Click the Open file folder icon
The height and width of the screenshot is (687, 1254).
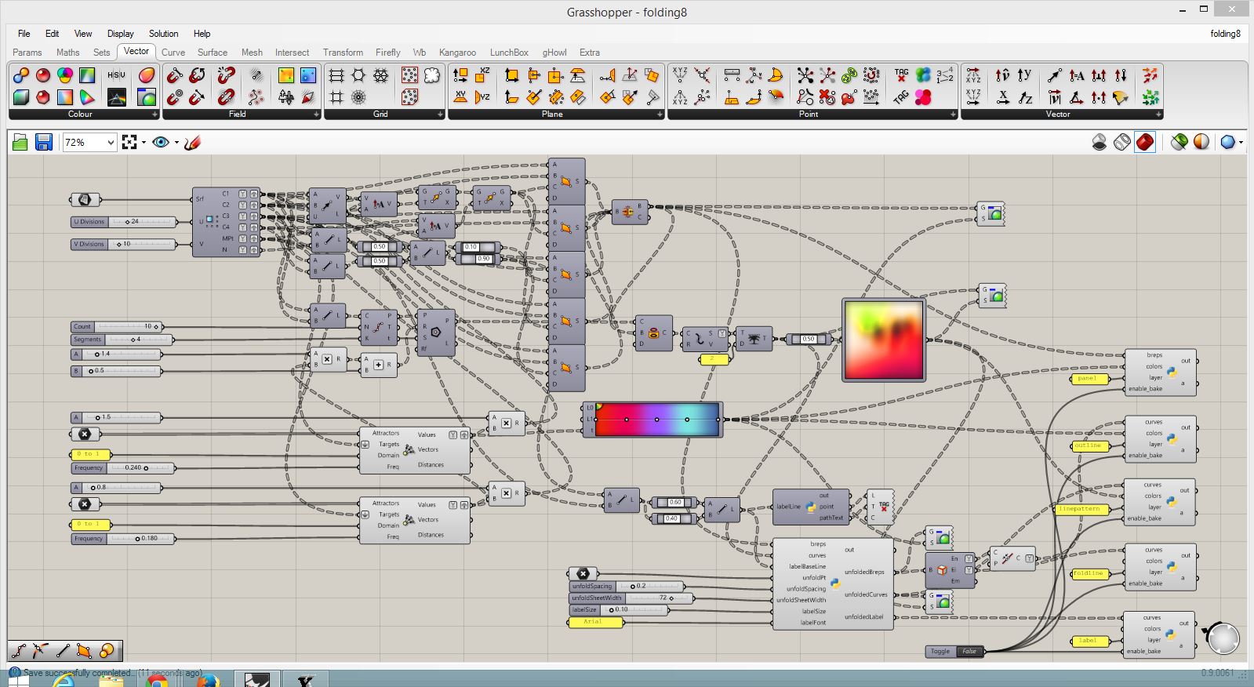click(x=20, y=142)
